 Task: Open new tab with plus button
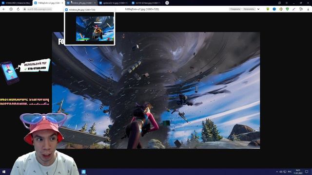point(167,3)
